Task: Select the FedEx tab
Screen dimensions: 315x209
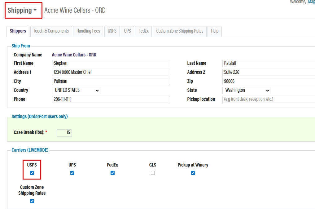Action: point(143,31)
